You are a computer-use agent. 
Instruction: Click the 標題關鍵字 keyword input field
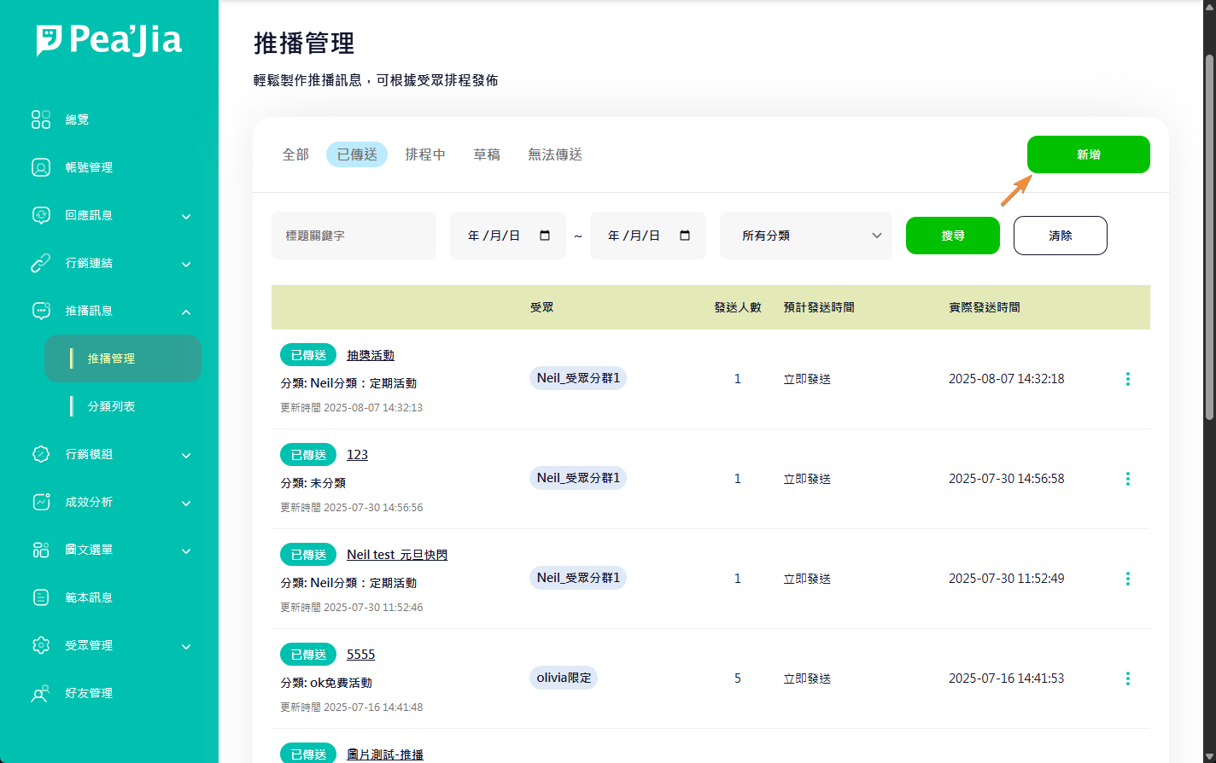tap(354, 236)
